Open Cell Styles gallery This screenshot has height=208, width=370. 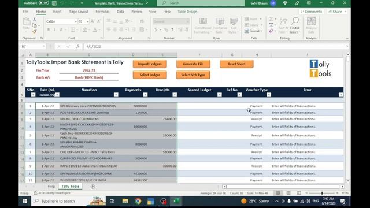click(x=234, y=25)
